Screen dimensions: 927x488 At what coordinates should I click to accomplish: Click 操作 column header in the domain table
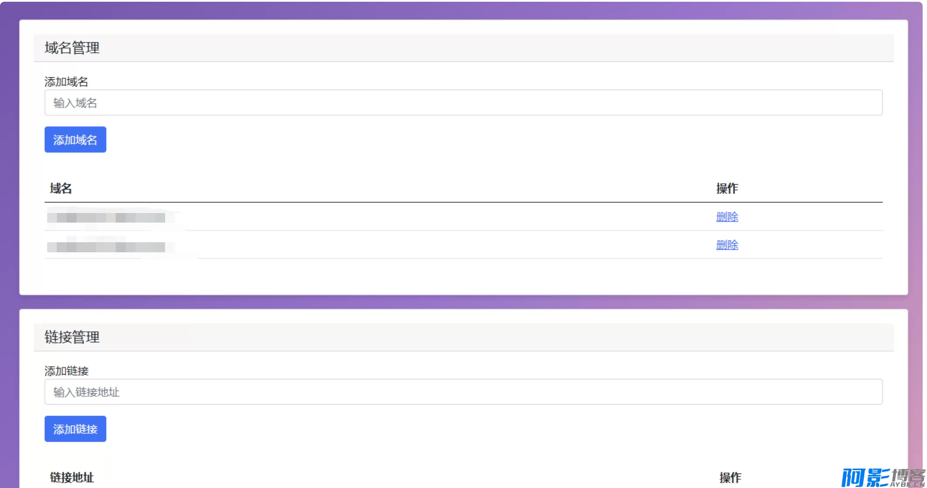(x=727, y=189)
